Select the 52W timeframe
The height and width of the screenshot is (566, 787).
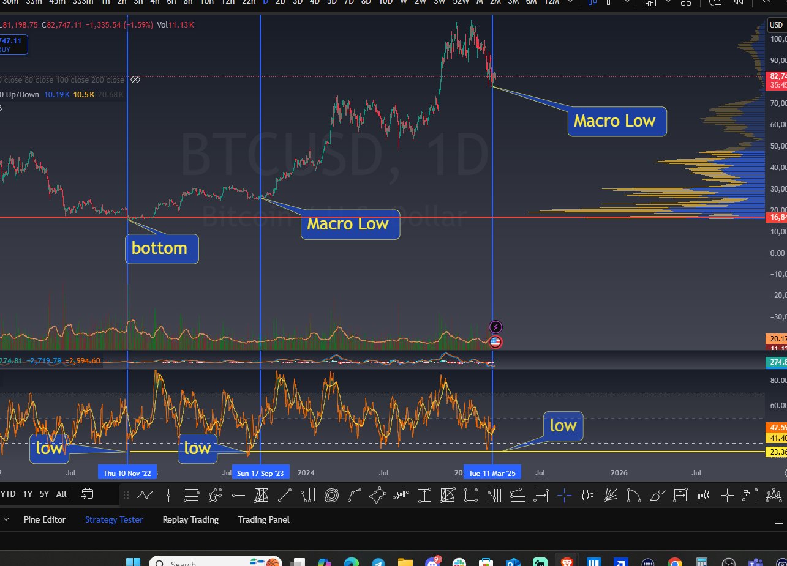tap(461, 2)
